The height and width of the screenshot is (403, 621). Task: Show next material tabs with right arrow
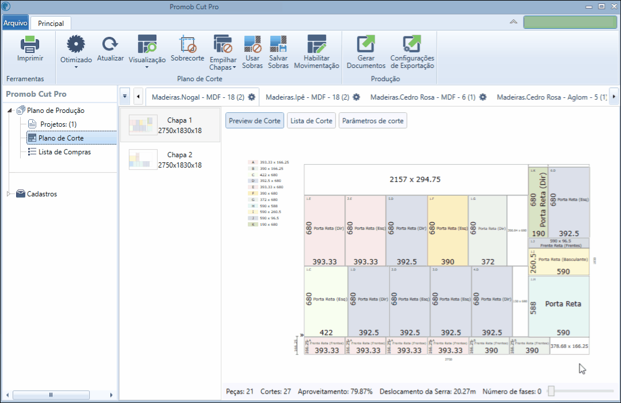614,96
